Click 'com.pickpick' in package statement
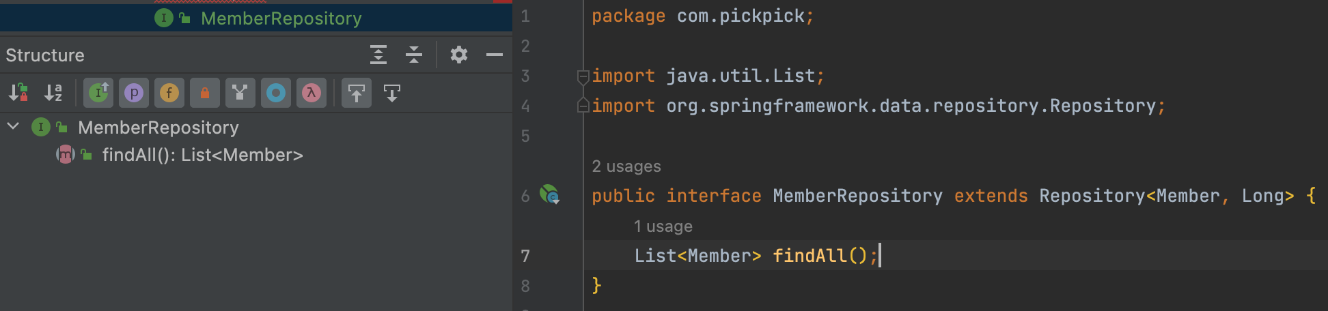This screenshot has height=311, width=1328. point(741,16)
